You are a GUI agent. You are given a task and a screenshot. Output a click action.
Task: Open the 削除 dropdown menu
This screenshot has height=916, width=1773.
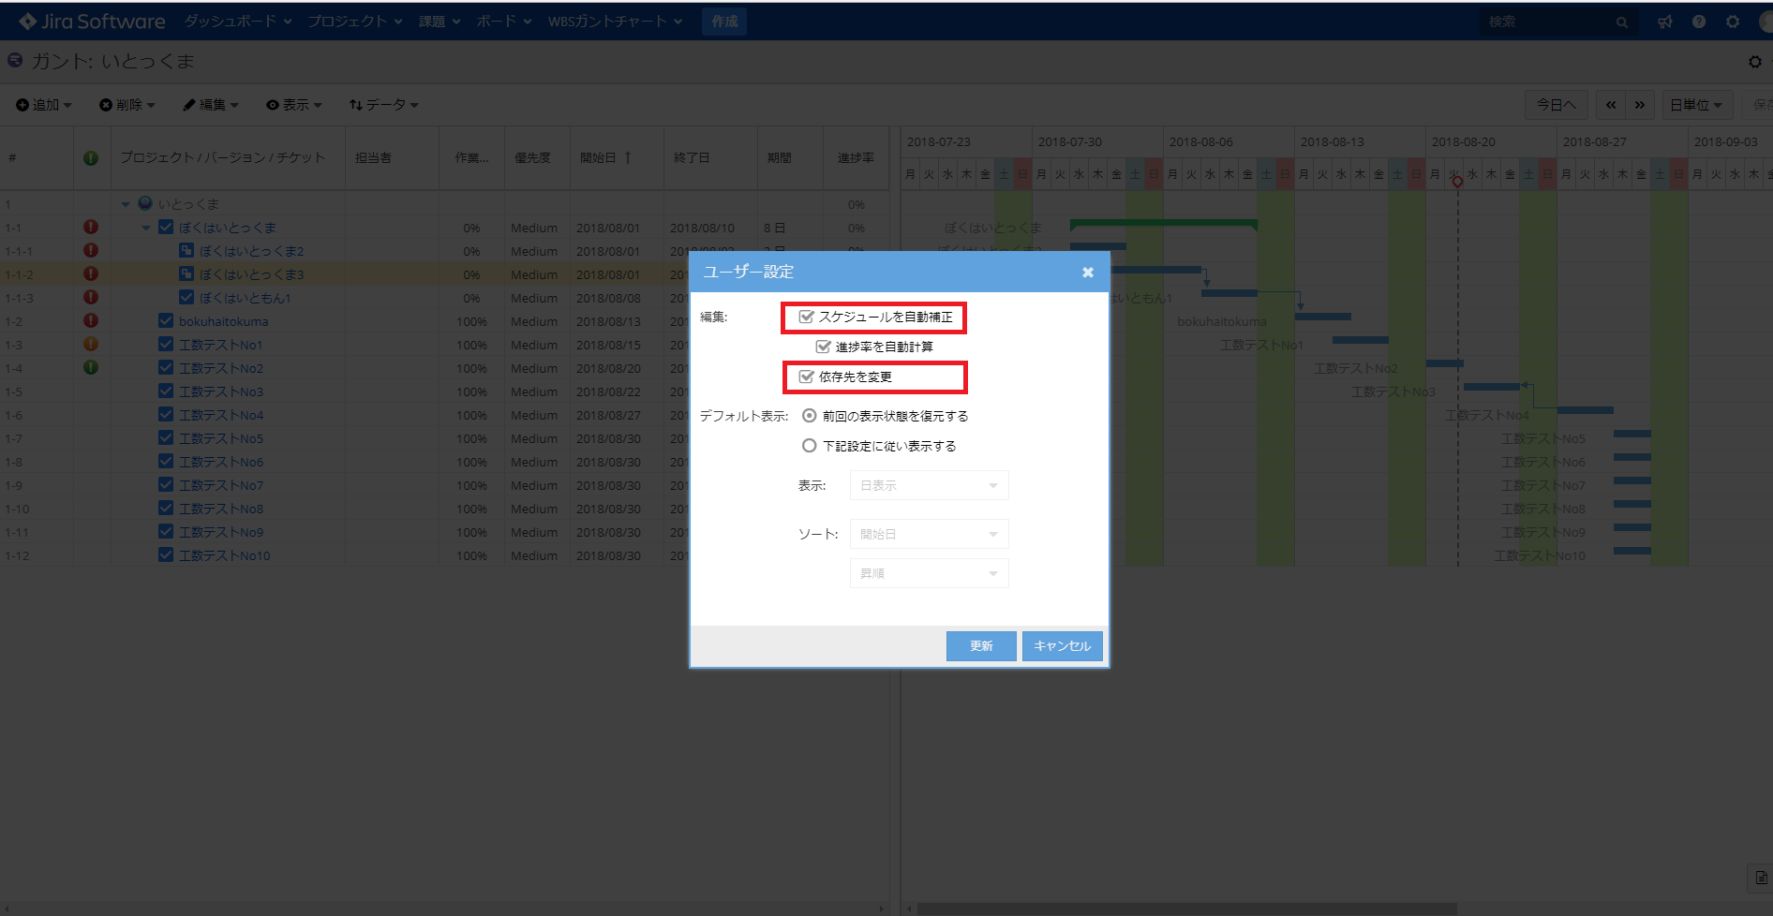point(127,105)
